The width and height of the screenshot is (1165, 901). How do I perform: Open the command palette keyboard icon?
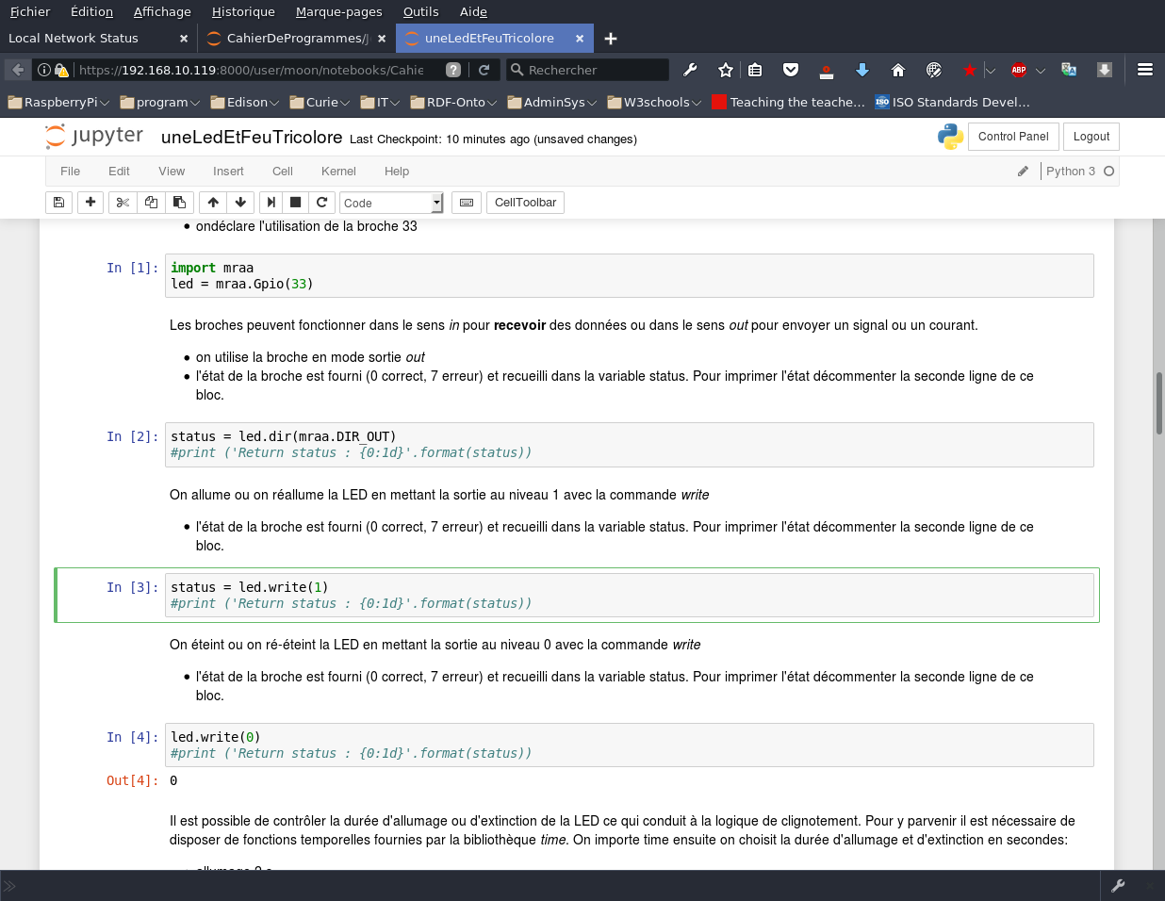pos(467,203)
